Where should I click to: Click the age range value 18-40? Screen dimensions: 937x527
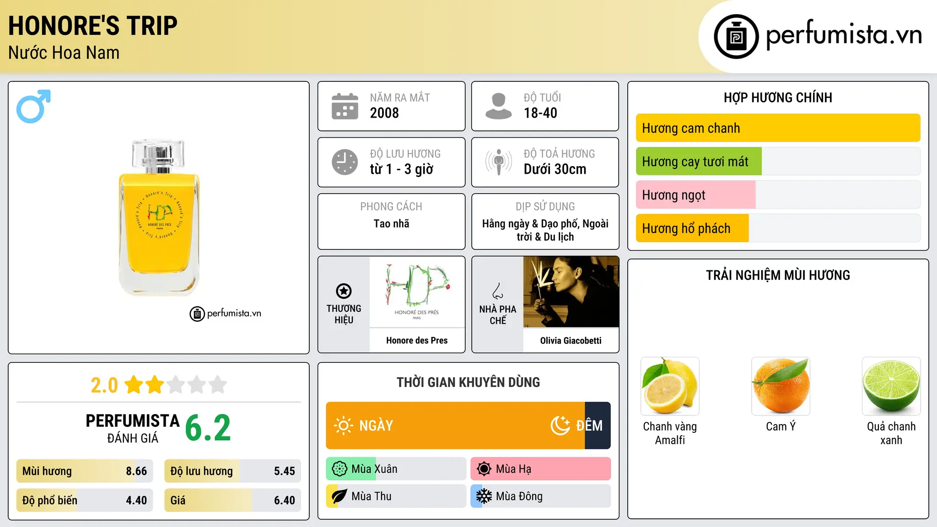pyautogui.click(x=540, y=113)
